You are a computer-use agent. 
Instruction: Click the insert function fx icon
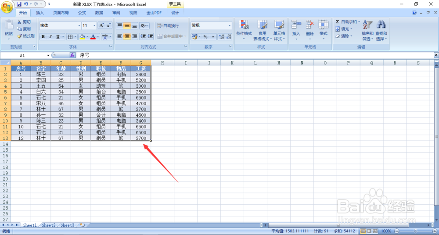[72, 55]
